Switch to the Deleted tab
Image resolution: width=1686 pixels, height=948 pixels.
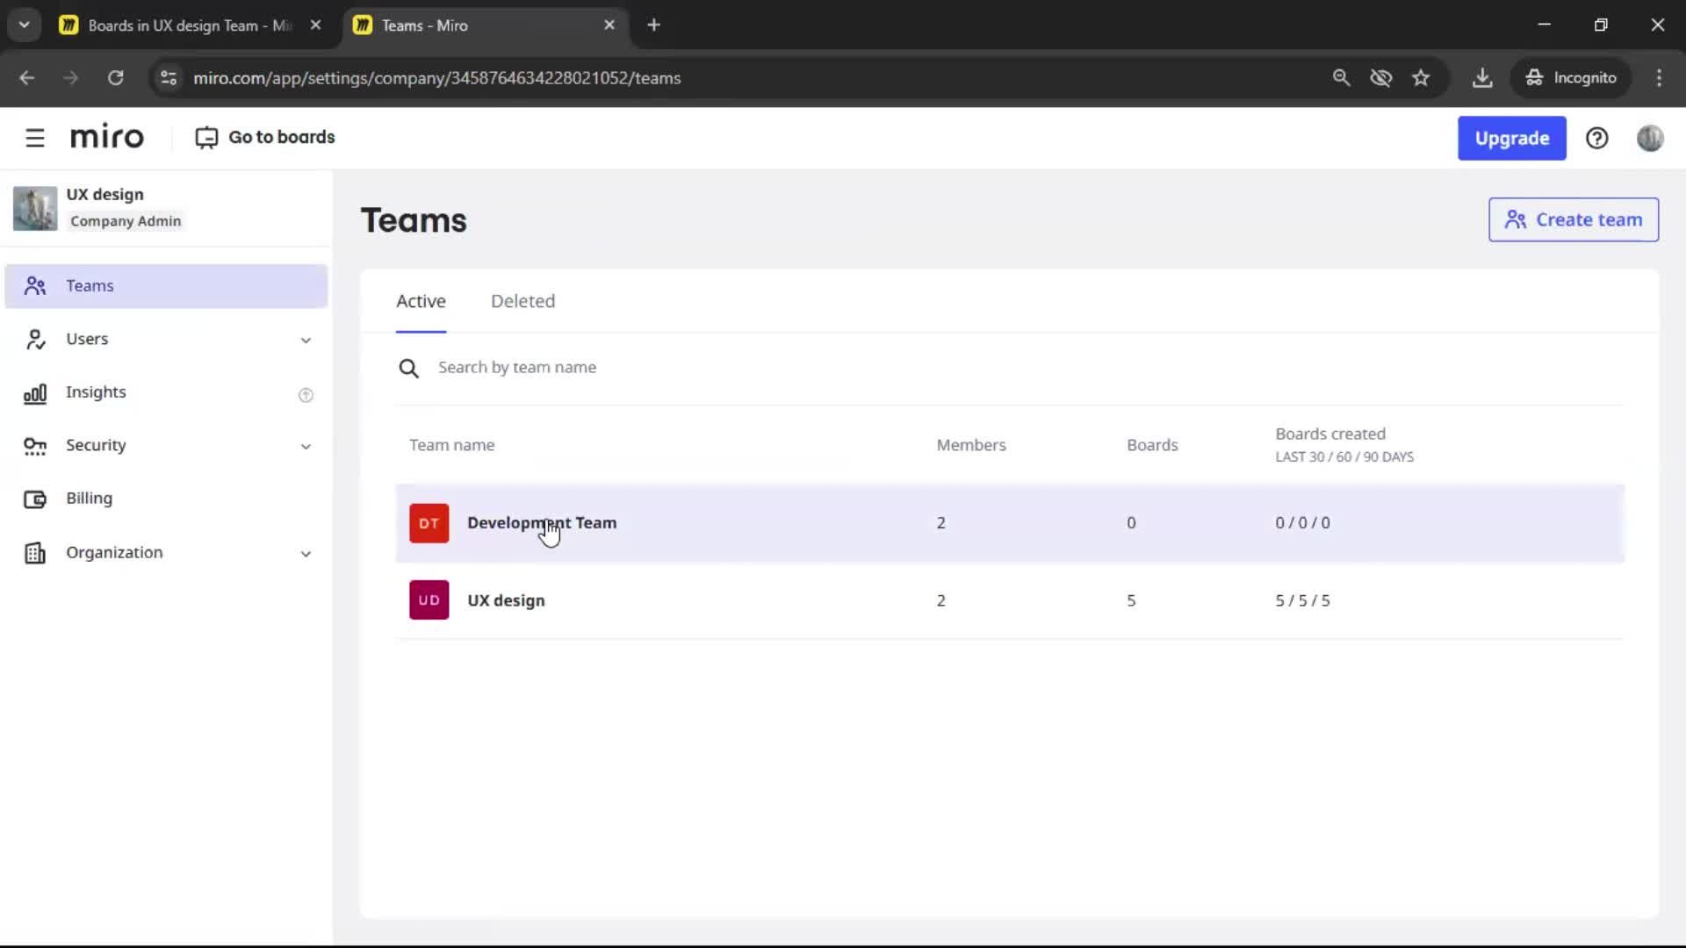point(522,301)
